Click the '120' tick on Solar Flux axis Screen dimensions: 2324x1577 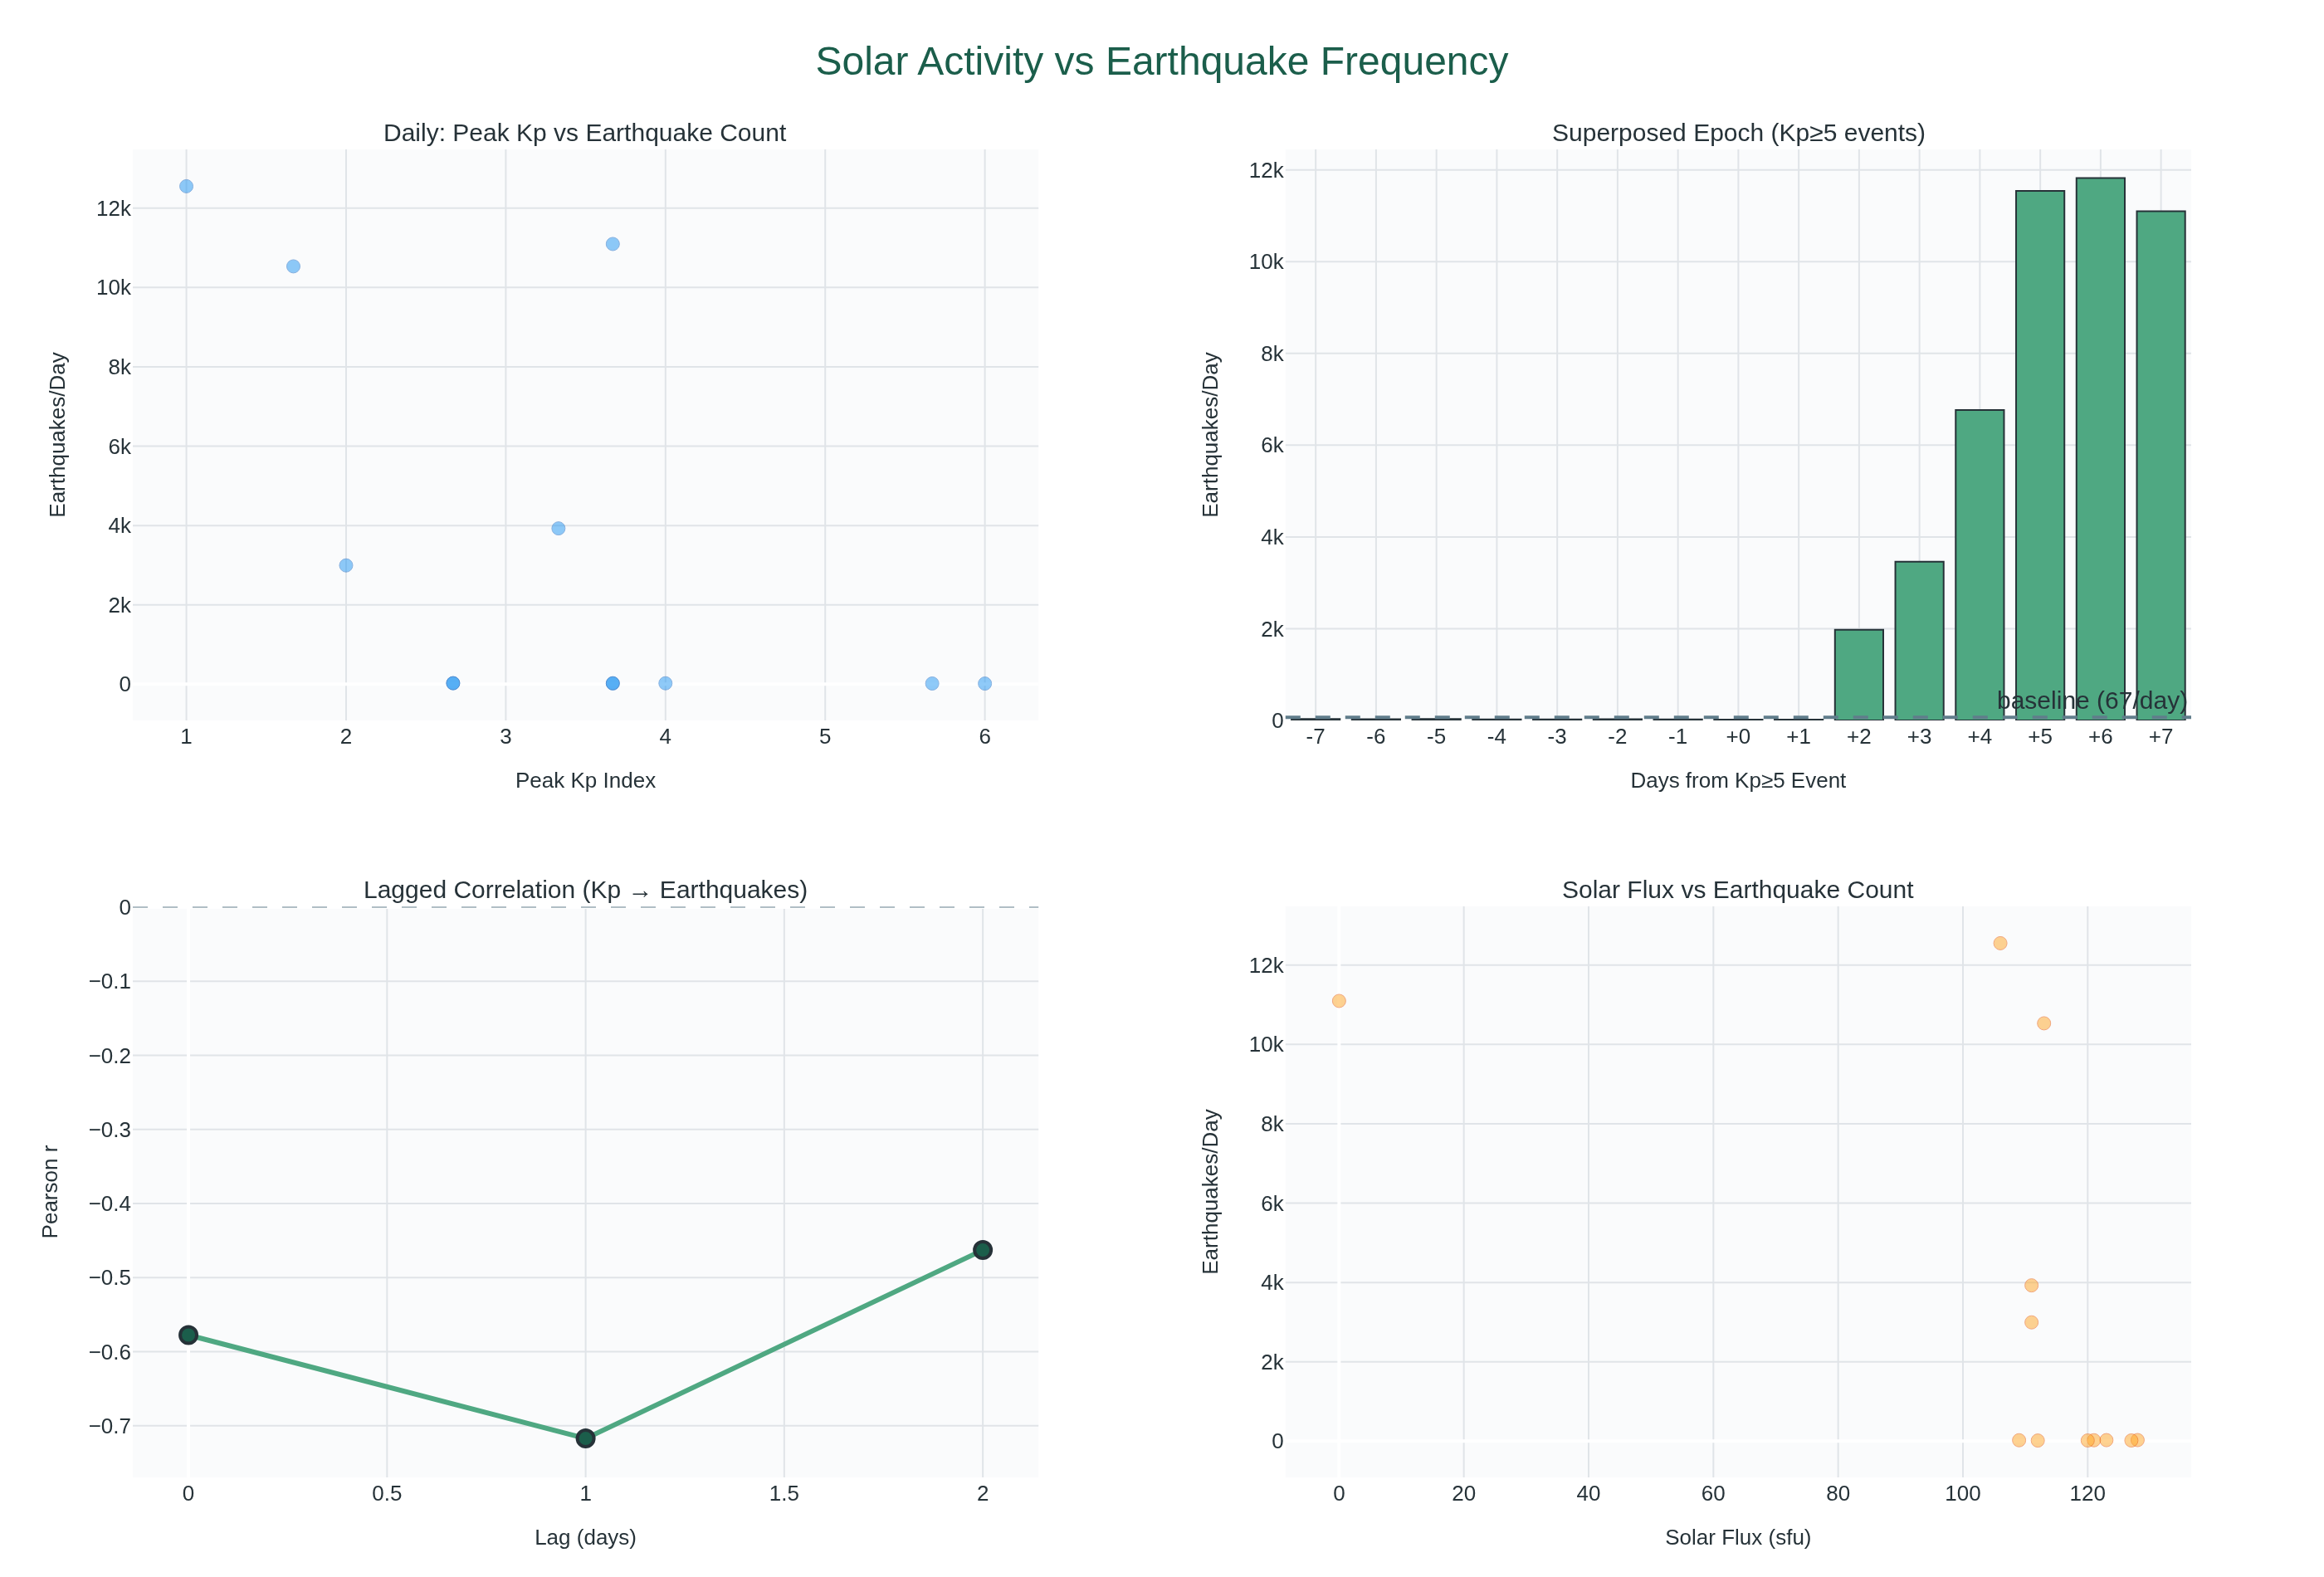2087,1494
